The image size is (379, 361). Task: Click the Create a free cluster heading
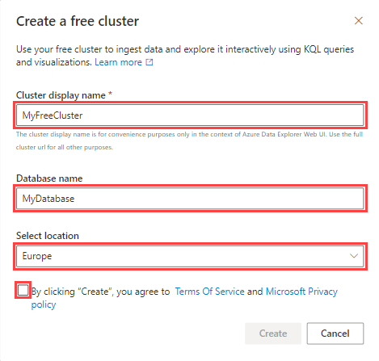78,21
